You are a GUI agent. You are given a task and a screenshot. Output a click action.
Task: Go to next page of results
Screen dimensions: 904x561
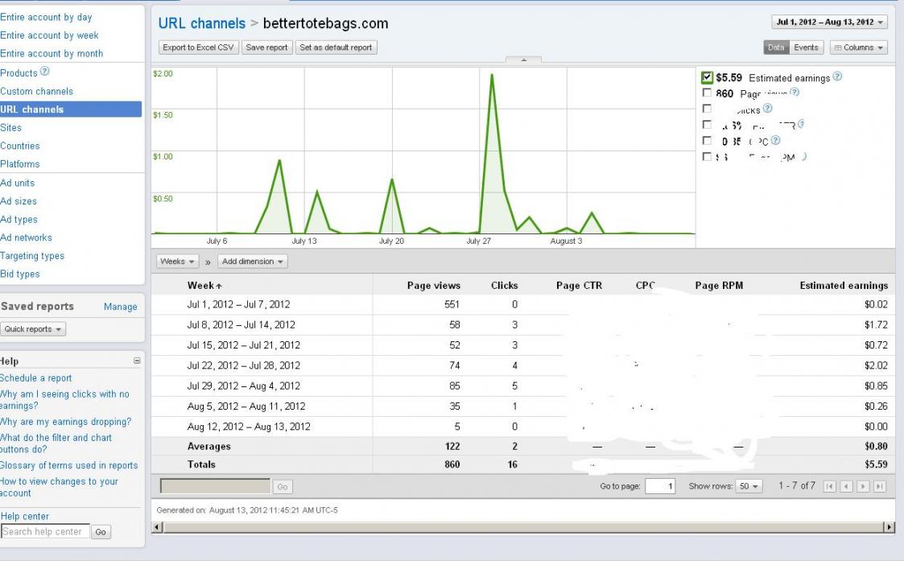[862, 486]
